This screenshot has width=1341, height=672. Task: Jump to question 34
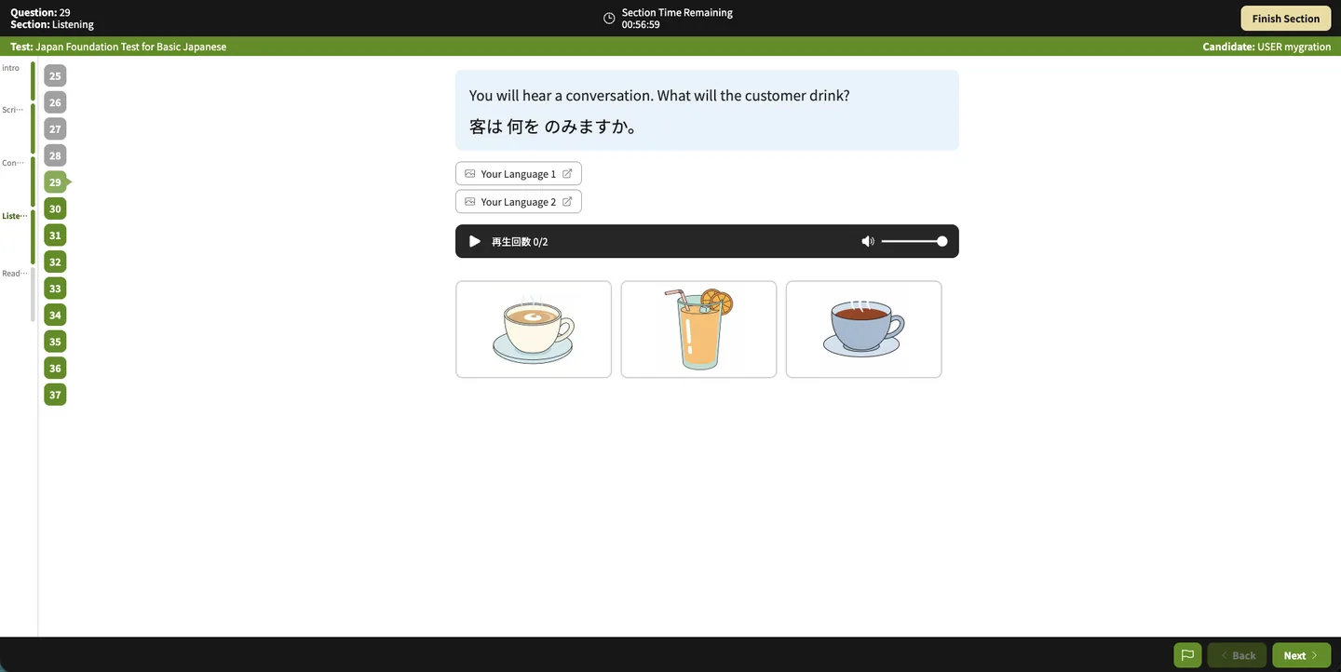(55, 315)
